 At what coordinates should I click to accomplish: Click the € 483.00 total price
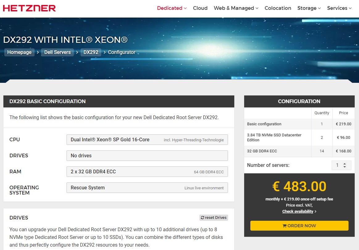[299, 186]
